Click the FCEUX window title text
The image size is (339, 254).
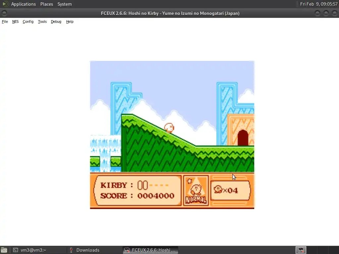click(x=170, y=13)
